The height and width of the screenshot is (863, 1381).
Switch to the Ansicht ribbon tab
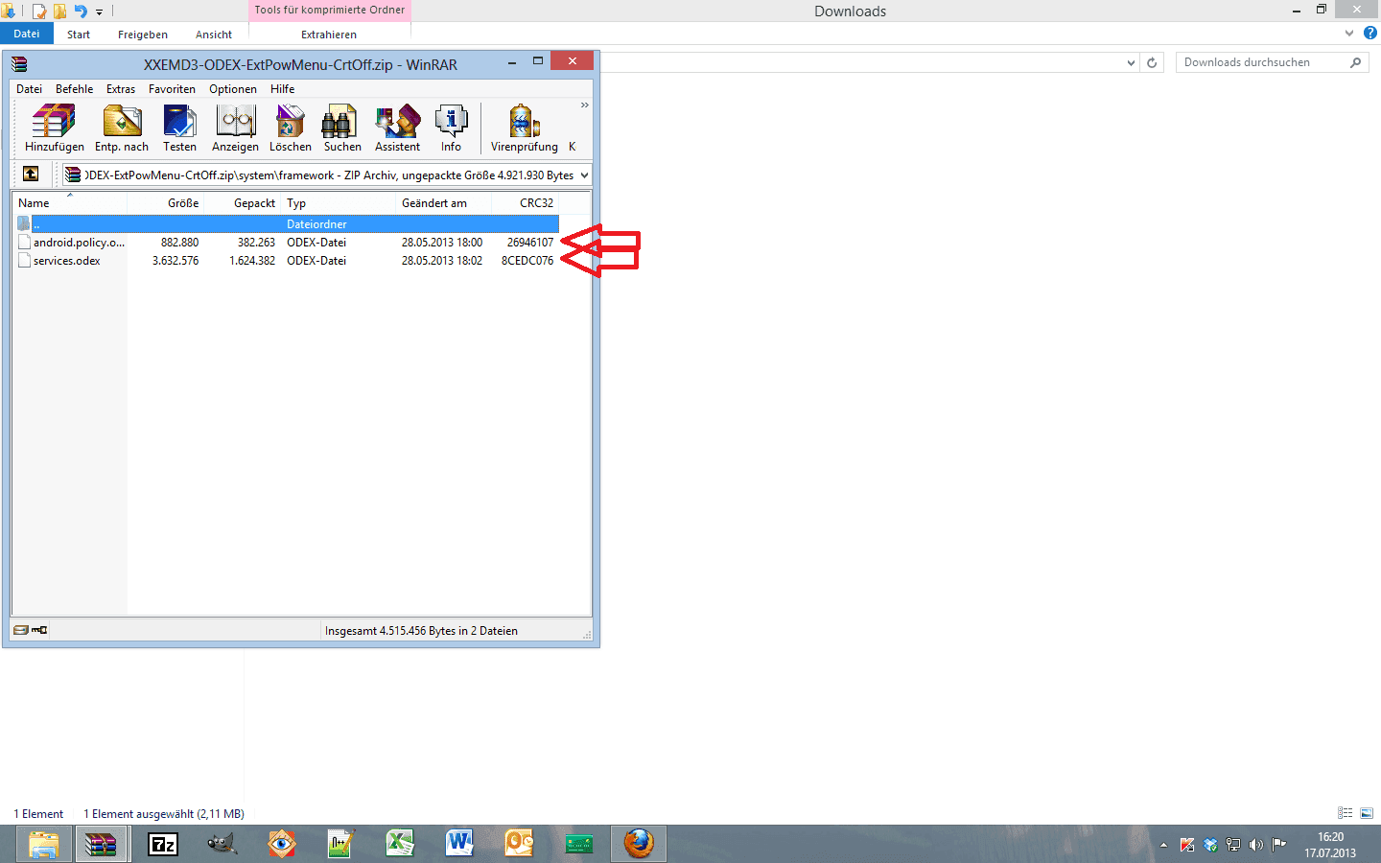214,35
